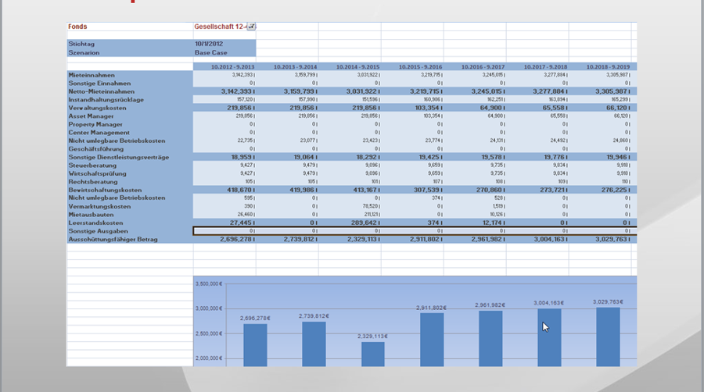The height and width of the screenshot is (392, 704).
Task: Click the chart bar labeled 3,004,163€
Action: (x=550, y=337)
